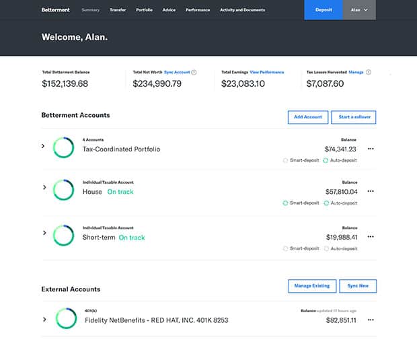Expand the House account row
417x358 pixels.
44,187
